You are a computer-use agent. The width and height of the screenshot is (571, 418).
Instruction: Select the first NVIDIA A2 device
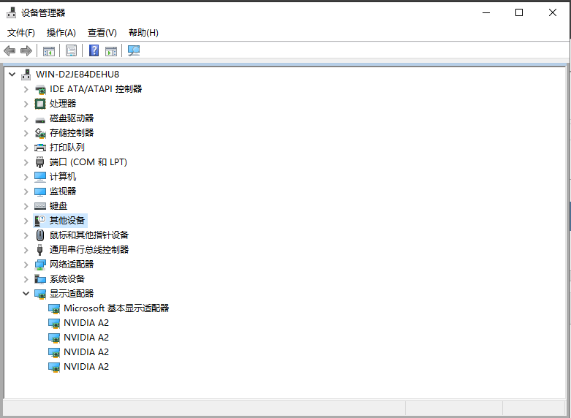86,323
